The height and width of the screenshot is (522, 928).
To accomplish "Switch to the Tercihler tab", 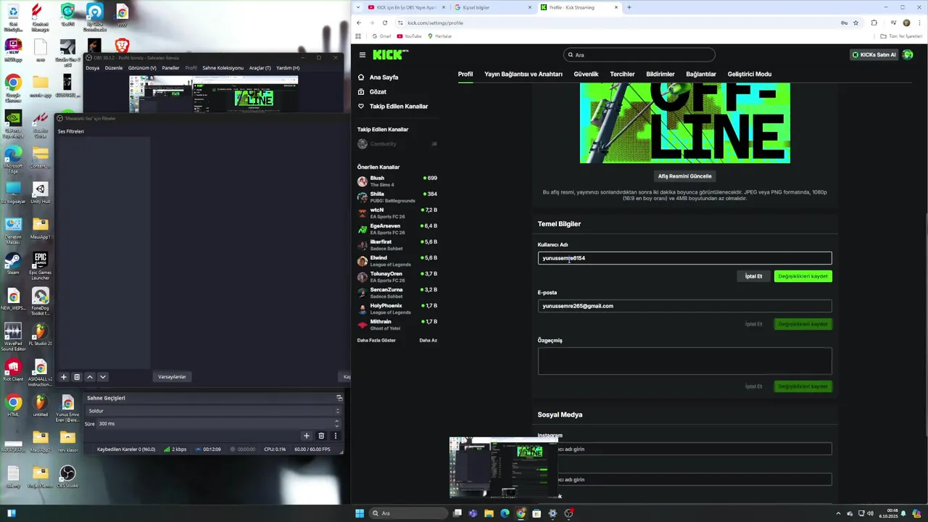I will coord(622,74).
